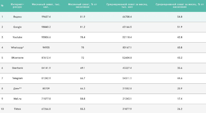Click the 69.1 percent cell
This screenshot has width=206, height=113.
82,68
